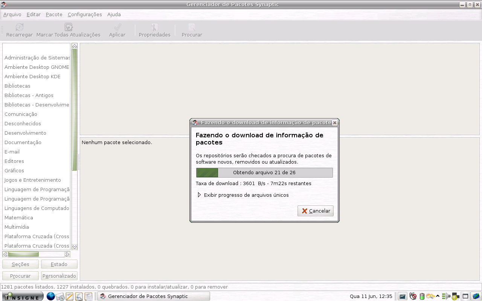The image size is (482, 301).
Task: Select Jogos e Entretenimento section
Action: (x=37, y=180)
